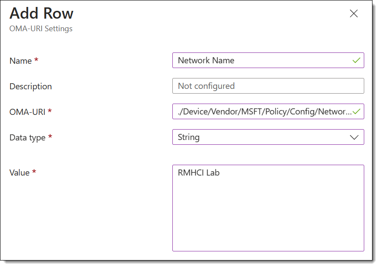The height and width of the screenshot is (267, 379).
Task: Click the Data type label
Action: (27, 138)
